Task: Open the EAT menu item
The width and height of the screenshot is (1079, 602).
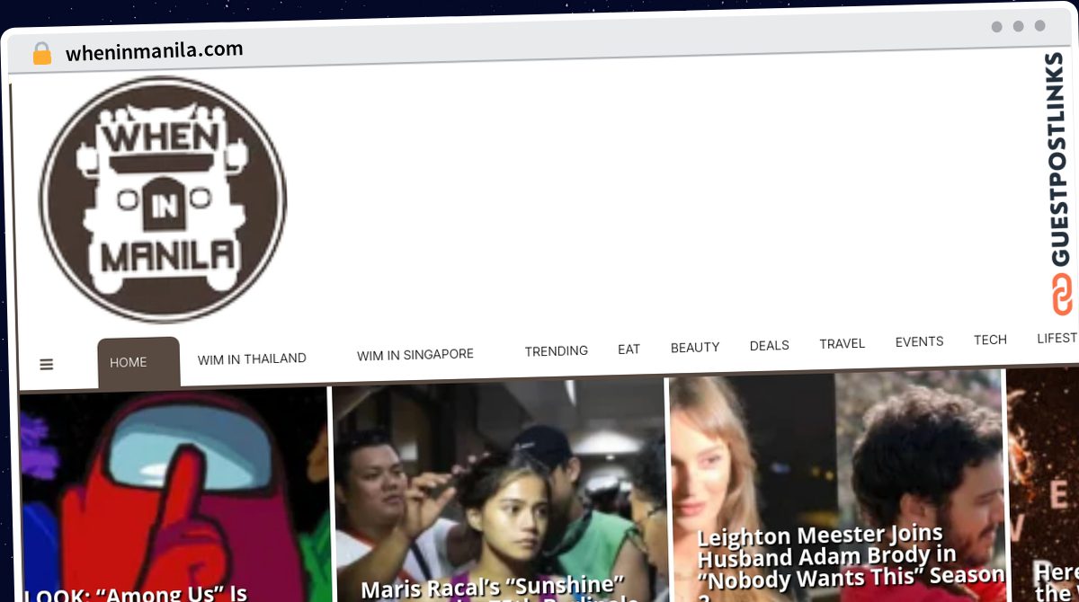Action: [629, 349]
